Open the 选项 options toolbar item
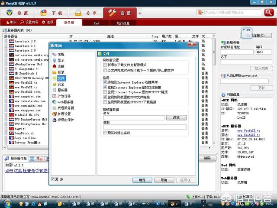Screen dimensions: 277x208 (48, 22)
